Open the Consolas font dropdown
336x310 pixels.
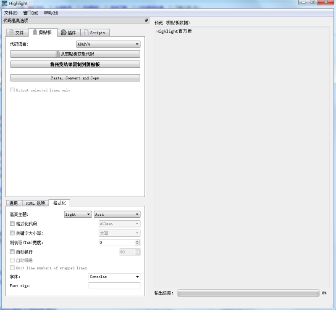tap(114, 277)
